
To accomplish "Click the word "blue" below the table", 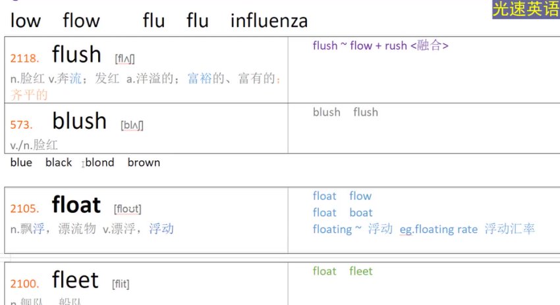I will pos(21,162).
